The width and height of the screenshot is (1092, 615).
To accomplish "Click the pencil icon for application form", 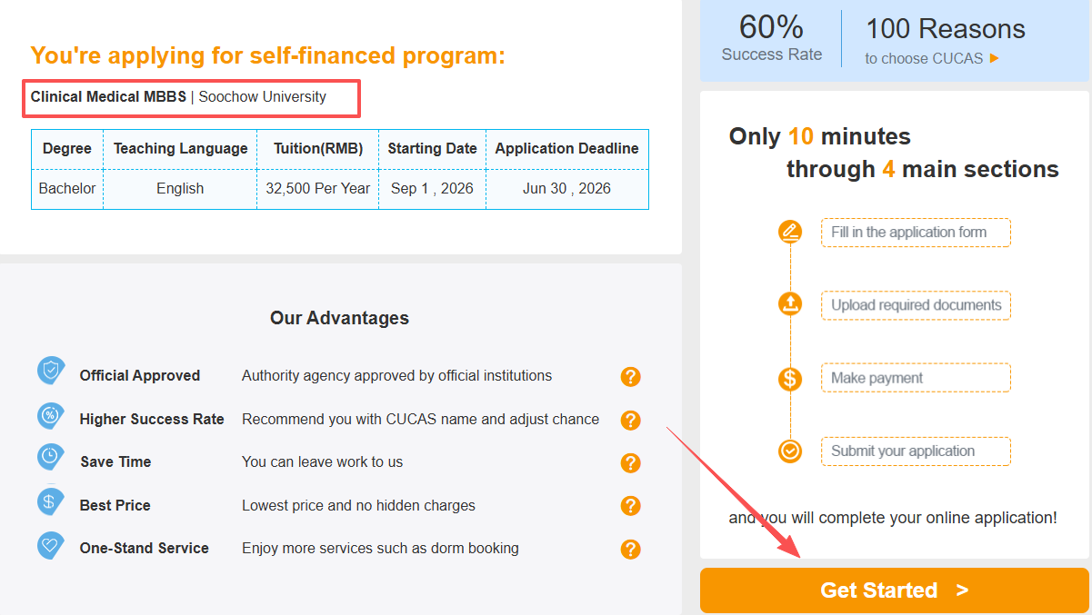I will (790, 232).
